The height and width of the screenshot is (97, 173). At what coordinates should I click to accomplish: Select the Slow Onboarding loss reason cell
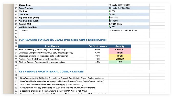point(52,49)
